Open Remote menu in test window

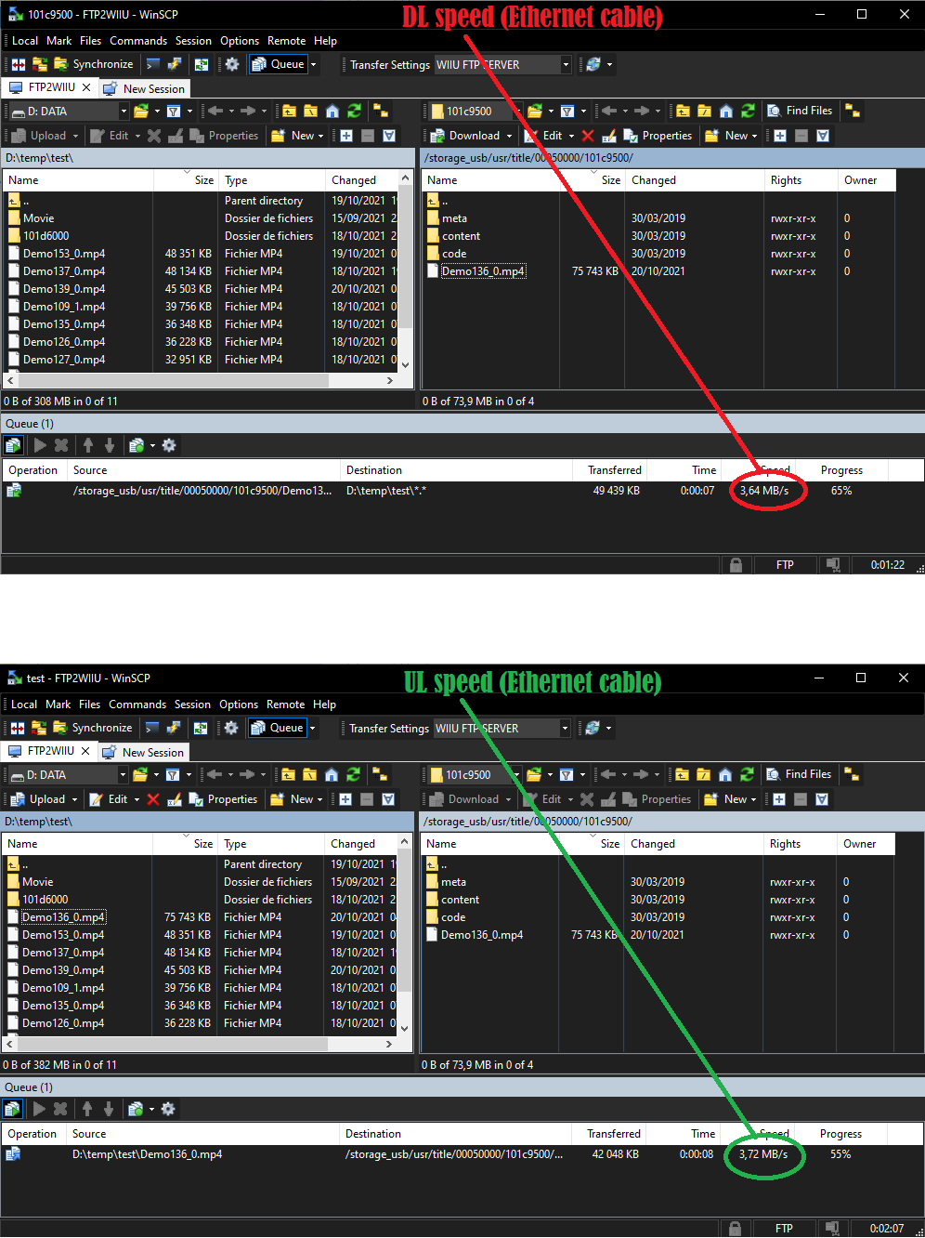[286, 705]
